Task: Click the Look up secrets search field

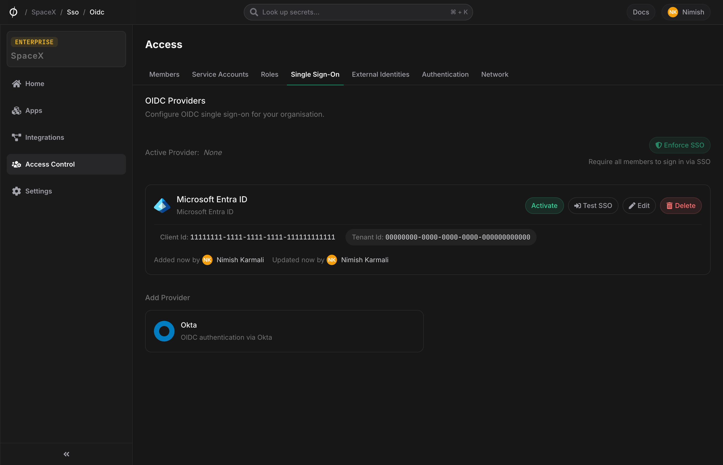Action: coord(358,12)
